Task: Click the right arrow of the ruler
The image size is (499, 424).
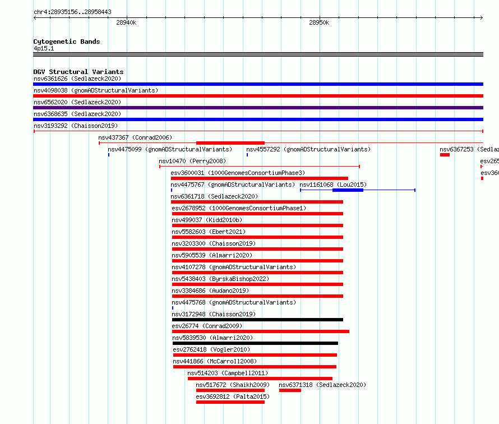Action: pos(482,18)
